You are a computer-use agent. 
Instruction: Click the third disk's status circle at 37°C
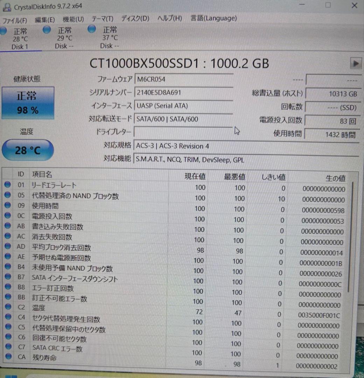(x=91, y=29)
